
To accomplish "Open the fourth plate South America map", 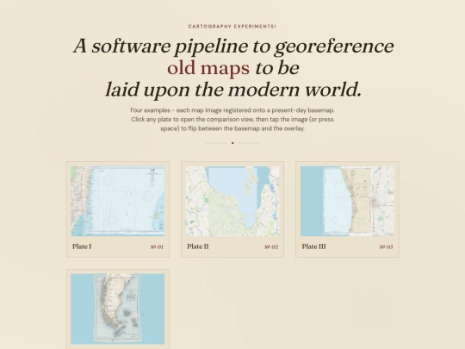I will coord(118,309).
